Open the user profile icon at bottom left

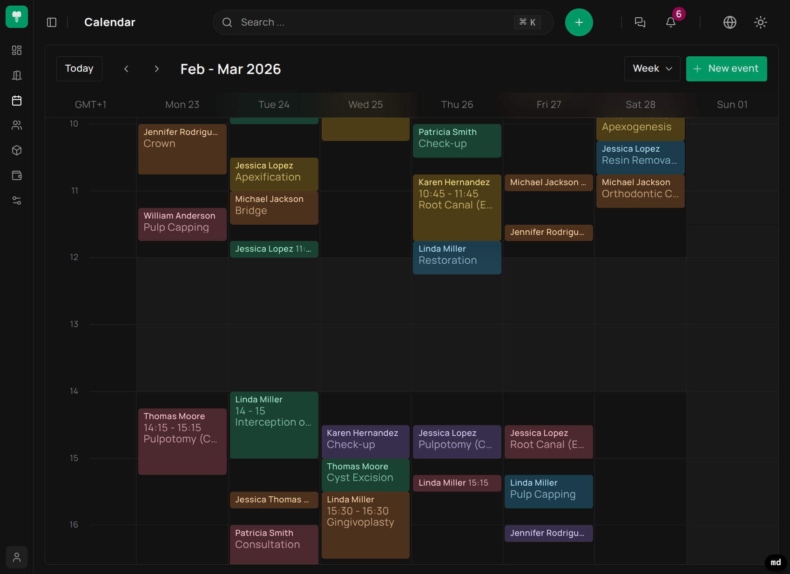coord(17,557)
